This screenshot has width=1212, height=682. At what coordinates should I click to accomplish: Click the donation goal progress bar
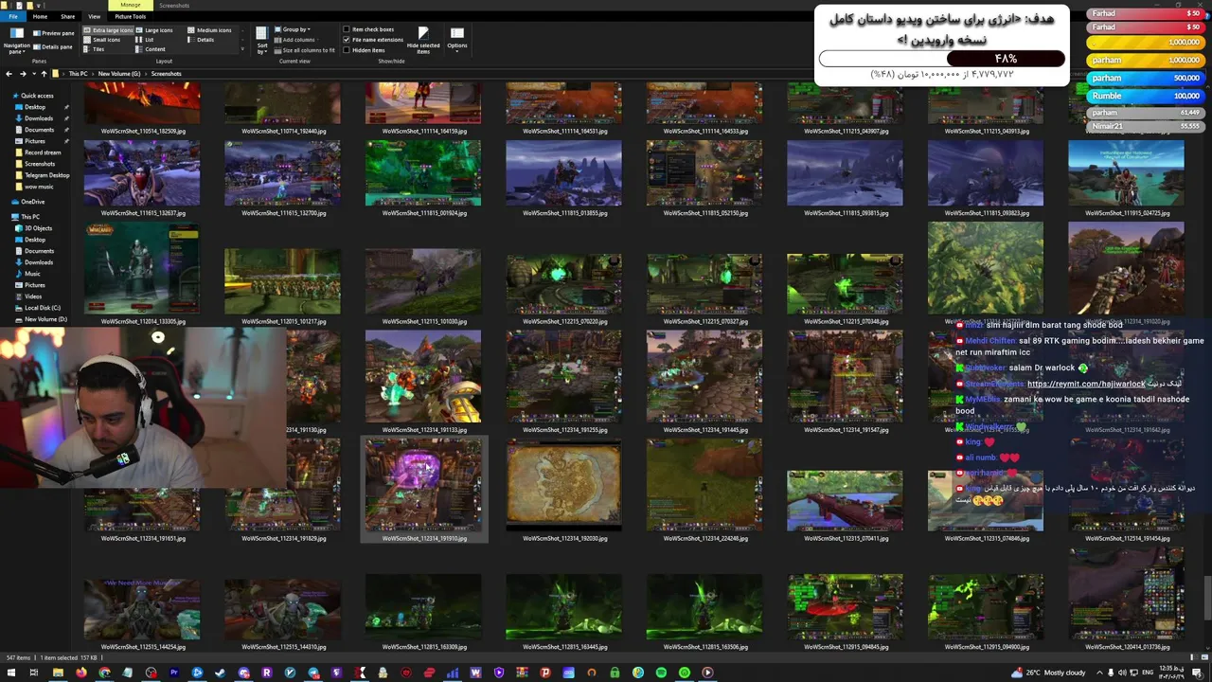(x=942, y=59)
